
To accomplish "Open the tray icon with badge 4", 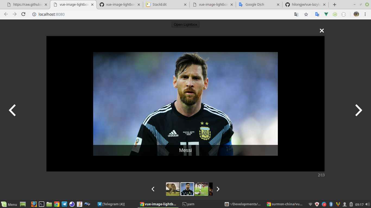I will click(324, 204).
